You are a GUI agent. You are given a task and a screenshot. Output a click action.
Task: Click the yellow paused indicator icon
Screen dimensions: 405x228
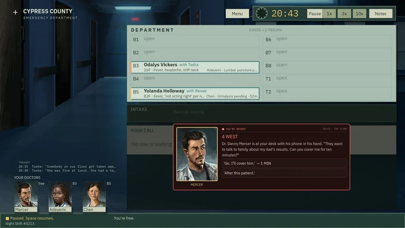point(7,219)
